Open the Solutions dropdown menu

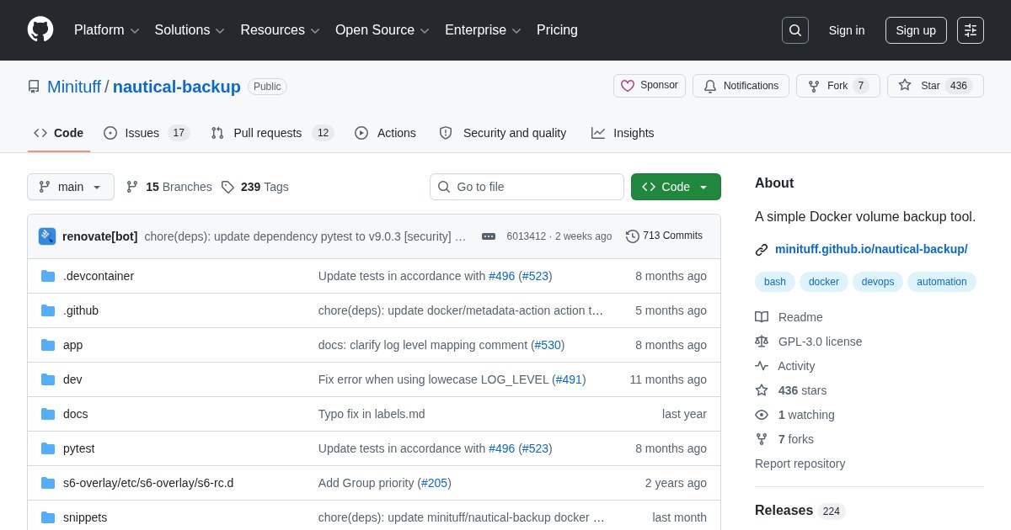tap(190, 30)
